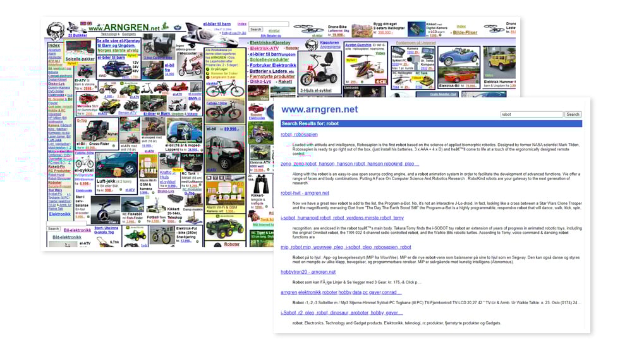Open the Fjernstyrte produkter category link
This screenshot has height=356, width=632.
pyautogui.click(x=272, y=77)
